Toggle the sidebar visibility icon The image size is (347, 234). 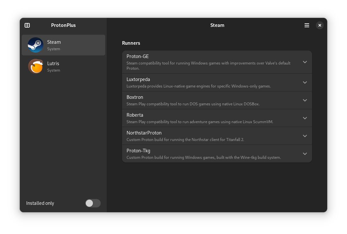[27, 25]
